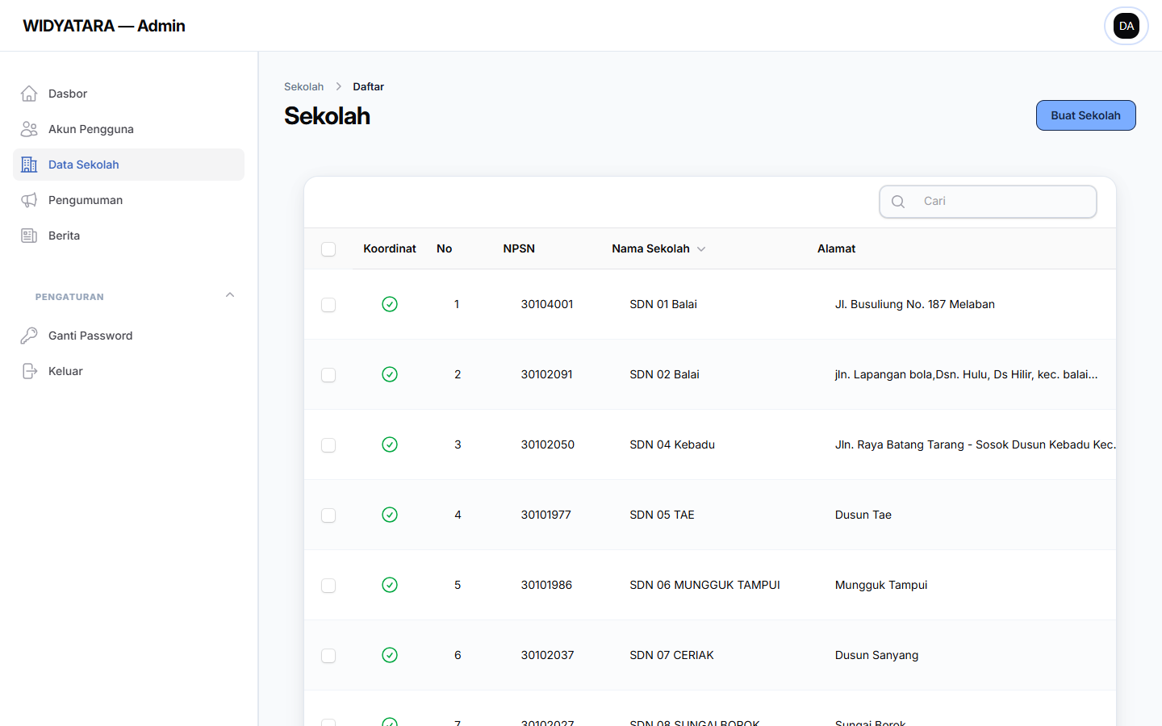
Task: Toggle the select-all checkbox in table header
Action: click(x=328, y=249)
